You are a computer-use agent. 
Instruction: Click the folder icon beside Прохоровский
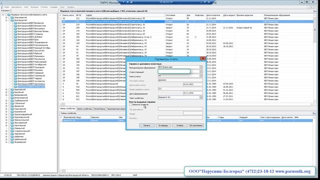click(x=12, y=123)
